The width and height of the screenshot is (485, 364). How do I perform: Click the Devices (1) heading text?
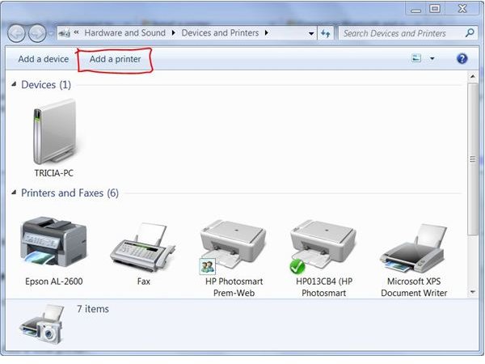pyautogui.click(x=46, y=84)
